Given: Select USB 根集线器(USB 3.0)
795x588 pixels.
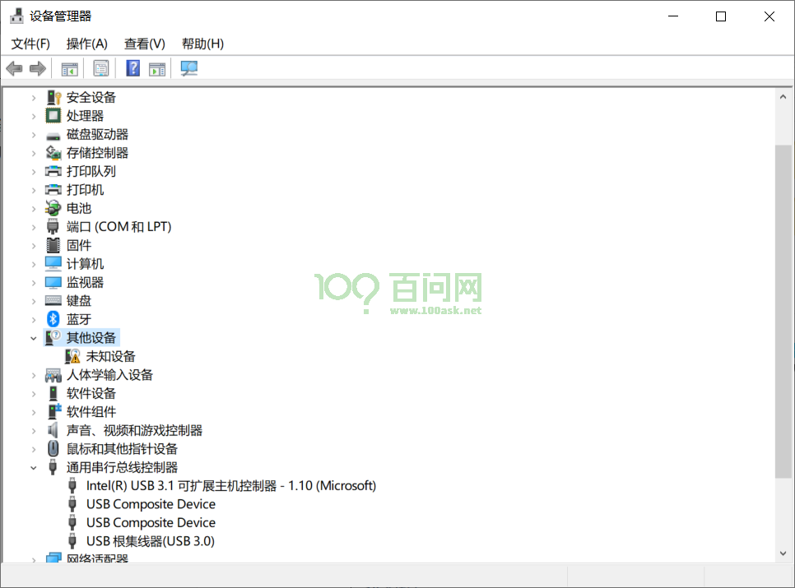Looking at the screenshot, I should [x=150, y=540].
